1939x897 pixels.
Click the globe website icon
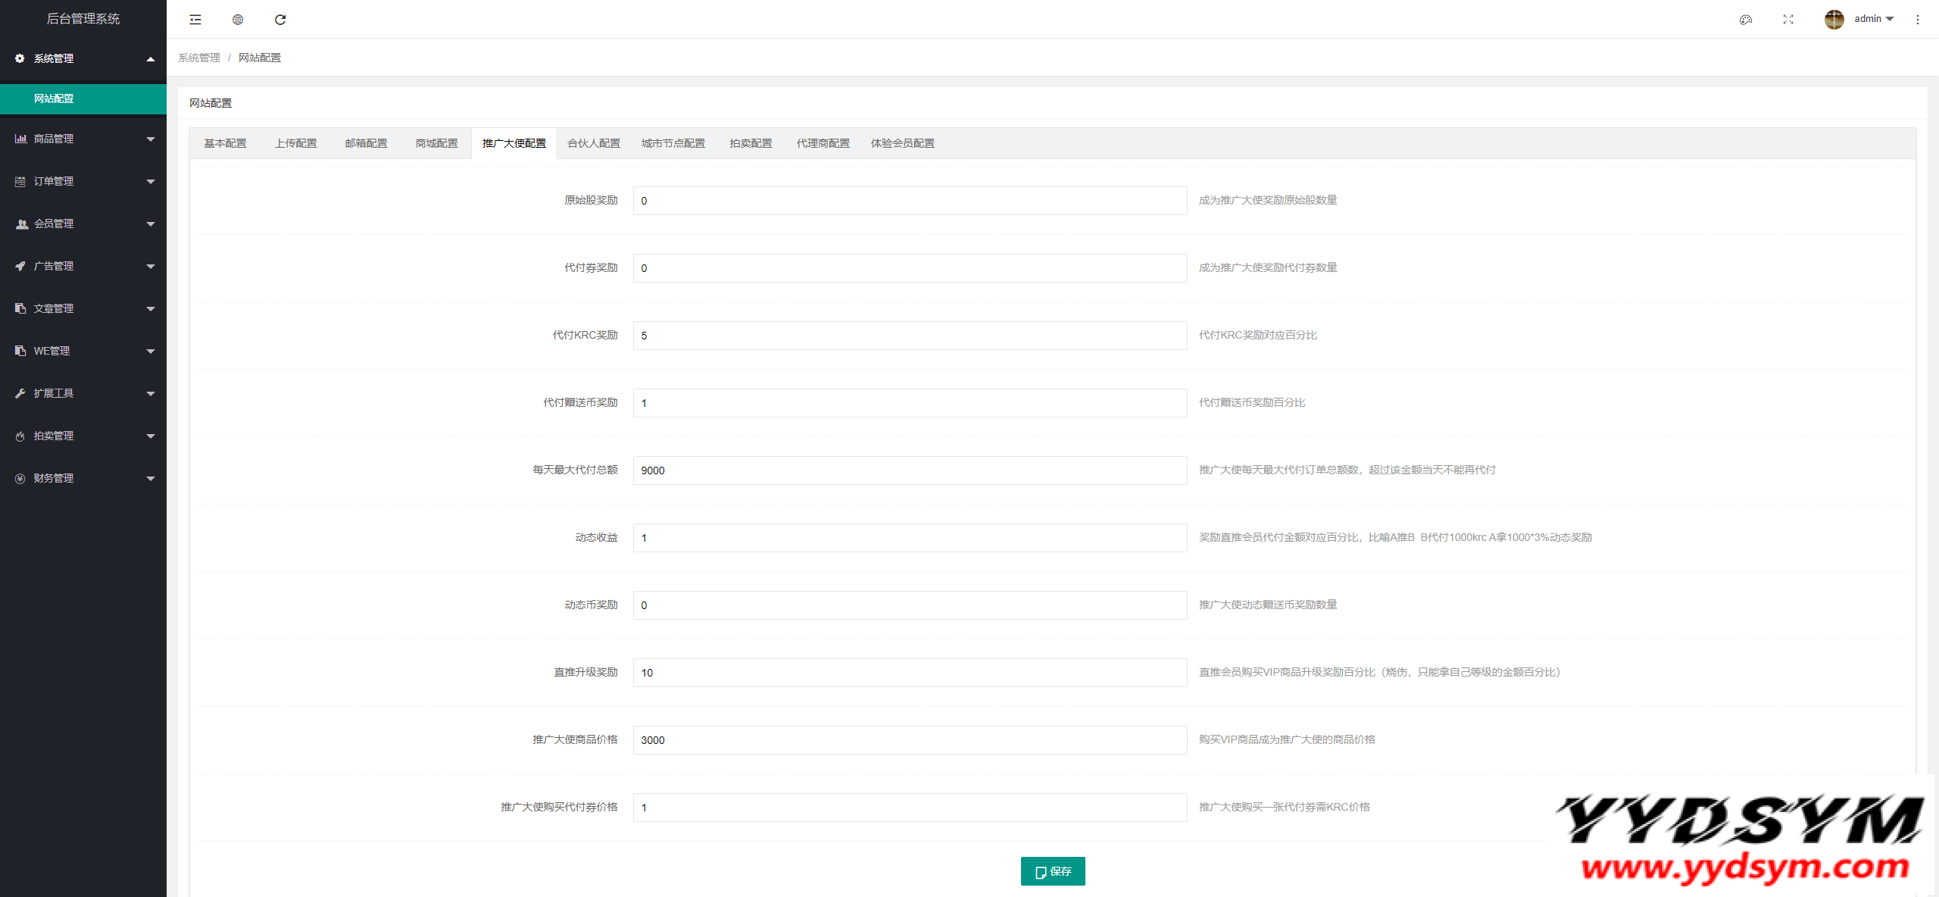click(x=238, y=20)
